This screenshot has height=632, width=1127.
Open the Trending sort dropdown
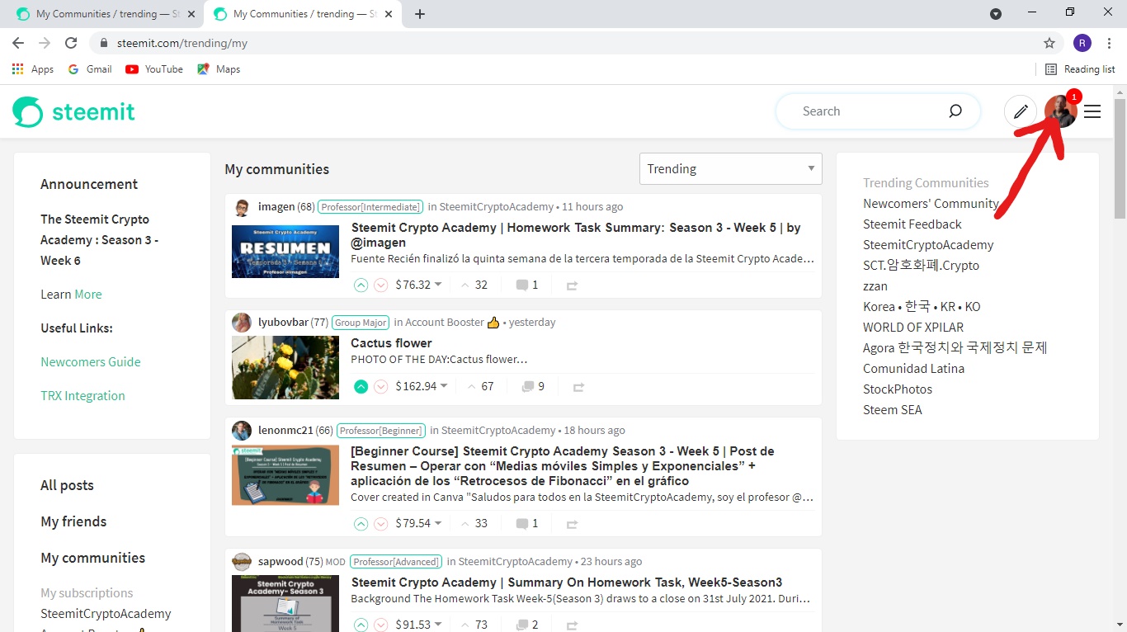[x=731, y=169]
